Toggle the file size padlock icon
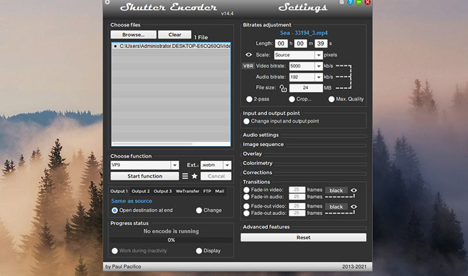 tap(283, 88)
